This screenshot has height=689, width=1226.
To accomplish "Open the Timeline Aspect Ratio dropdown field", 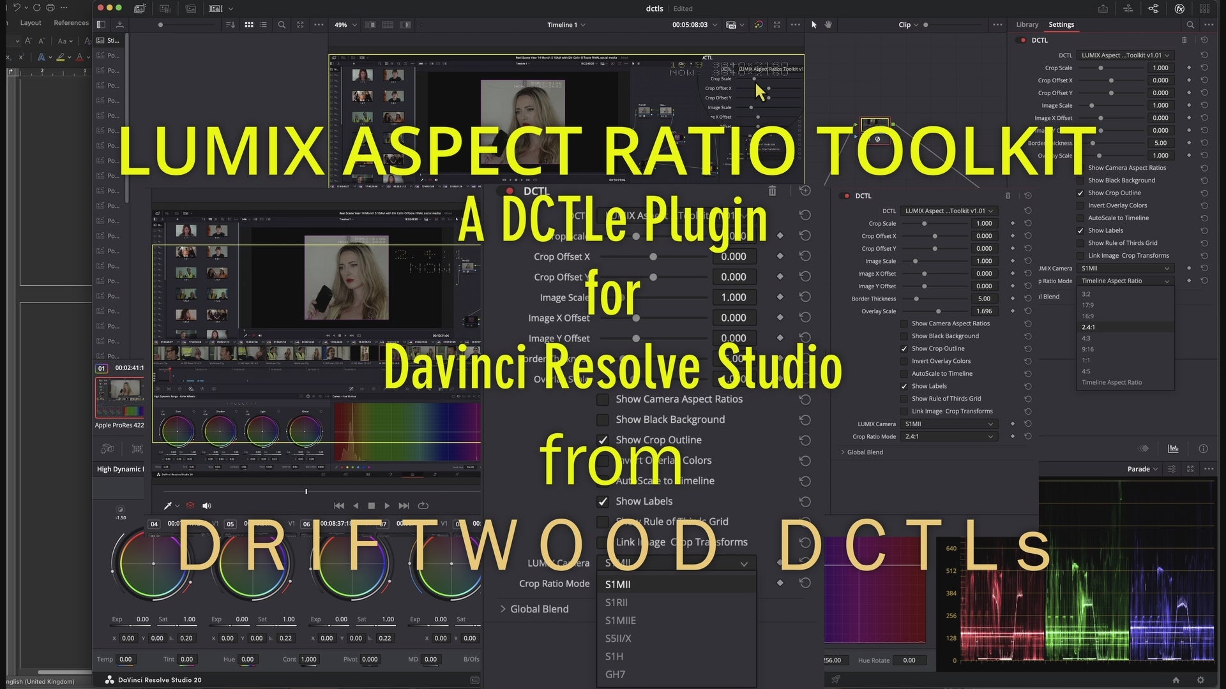I will (x=1126, y=281).
